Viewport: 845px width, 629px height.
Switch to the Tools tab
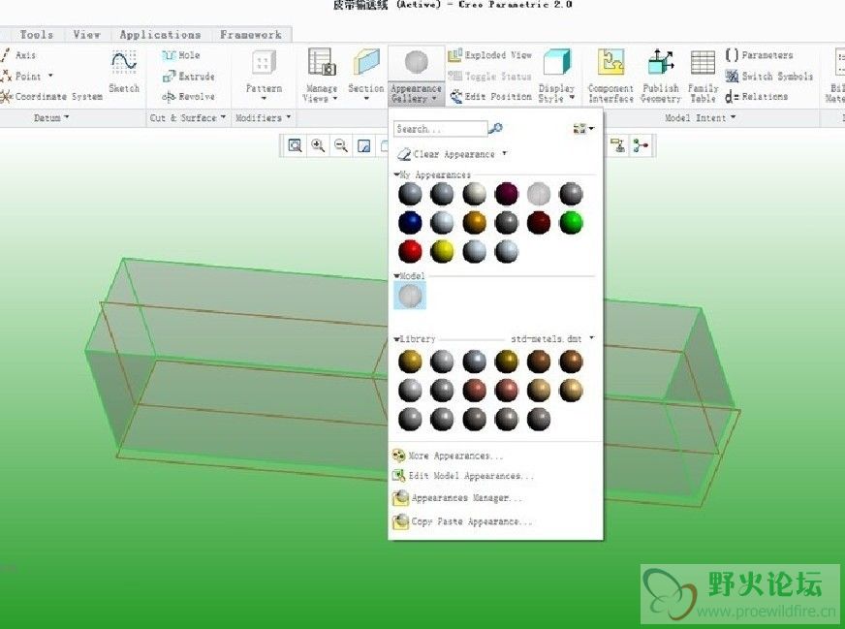[x=37, y=35]
